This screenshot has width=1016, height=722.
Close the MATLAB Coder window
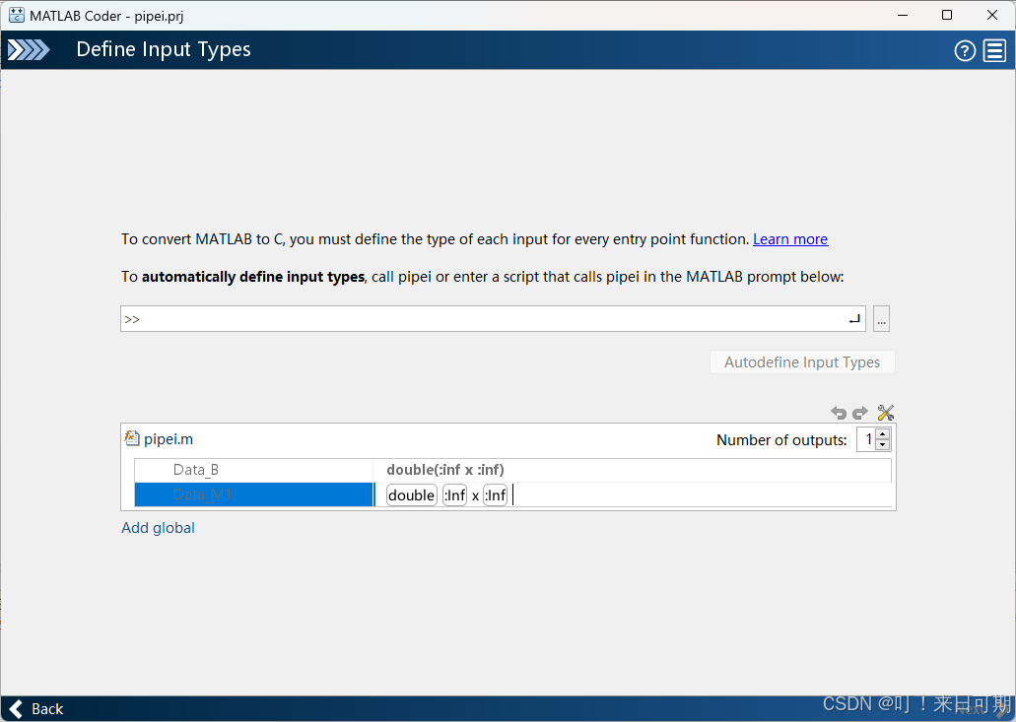pos(992,15)
